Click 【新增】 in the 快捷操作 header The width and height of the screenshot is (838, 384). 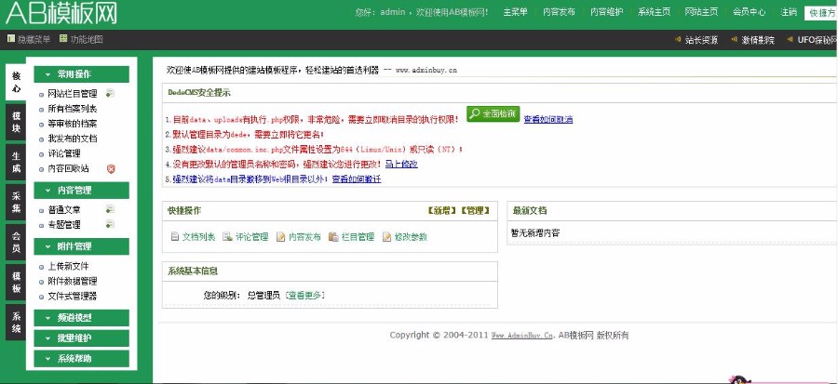442,211
